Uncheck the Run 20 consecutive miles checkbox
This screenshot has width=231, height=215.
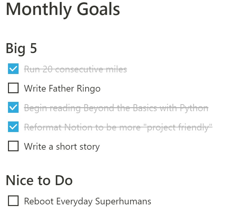coord(13,69)
